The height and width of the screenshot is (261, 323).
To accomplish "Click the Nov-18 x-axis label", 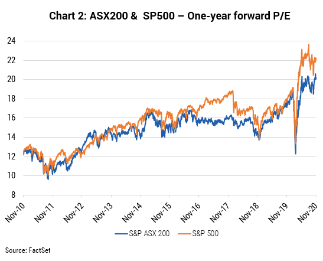I will 249,212.
